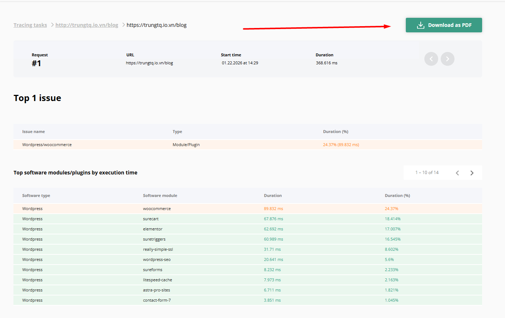Click the 5.6% duration percentage
Viewport: 505px width, 318px height.
click(x=389, y=259)
